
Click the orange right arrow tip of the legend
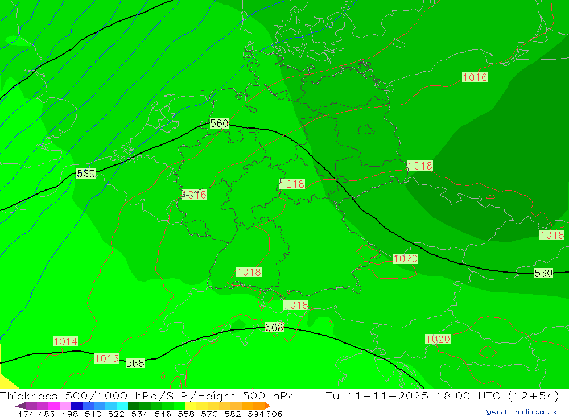point(267,406)
